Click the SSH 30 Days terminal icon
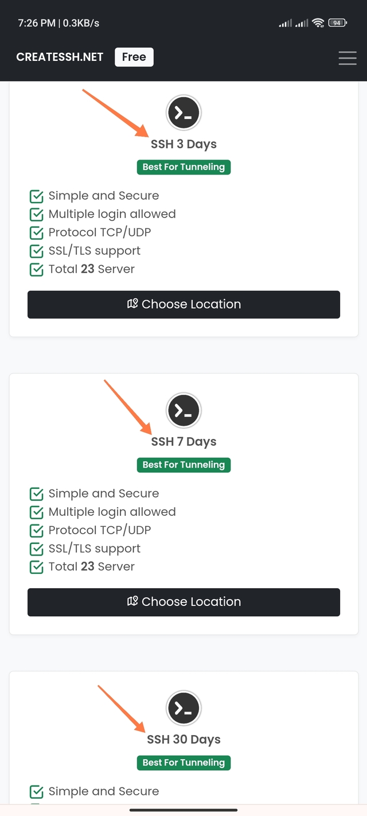 [x=183, y=708]
